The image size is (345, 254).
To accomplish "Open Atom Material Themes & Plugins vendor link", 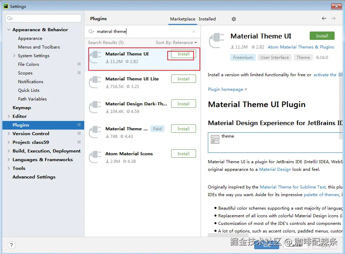I will click(x=301, y=47).
